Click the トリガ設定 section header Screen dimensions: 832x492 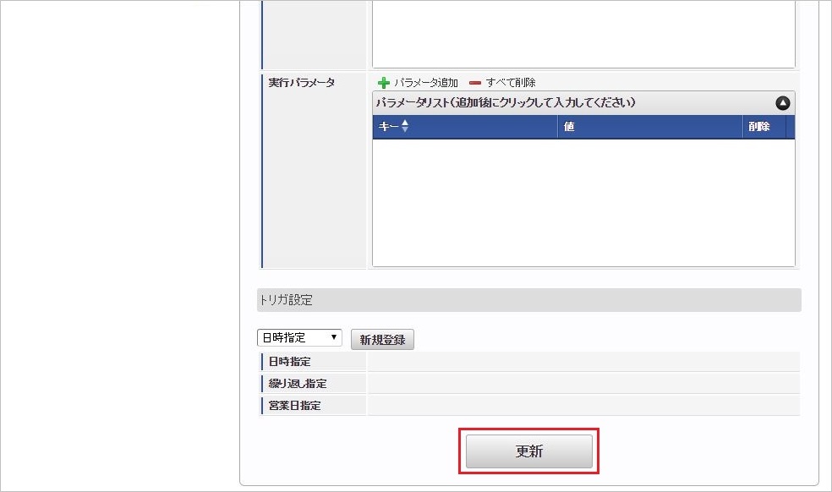(529, 300)
